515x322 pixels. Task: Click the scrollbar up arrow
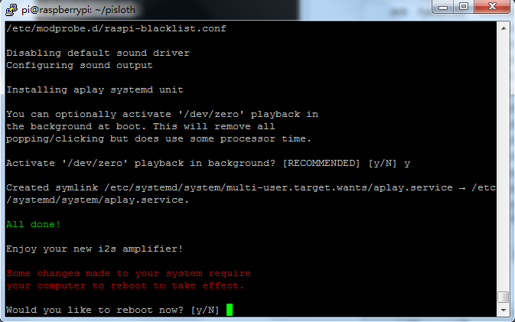click(x=504, y=28)
